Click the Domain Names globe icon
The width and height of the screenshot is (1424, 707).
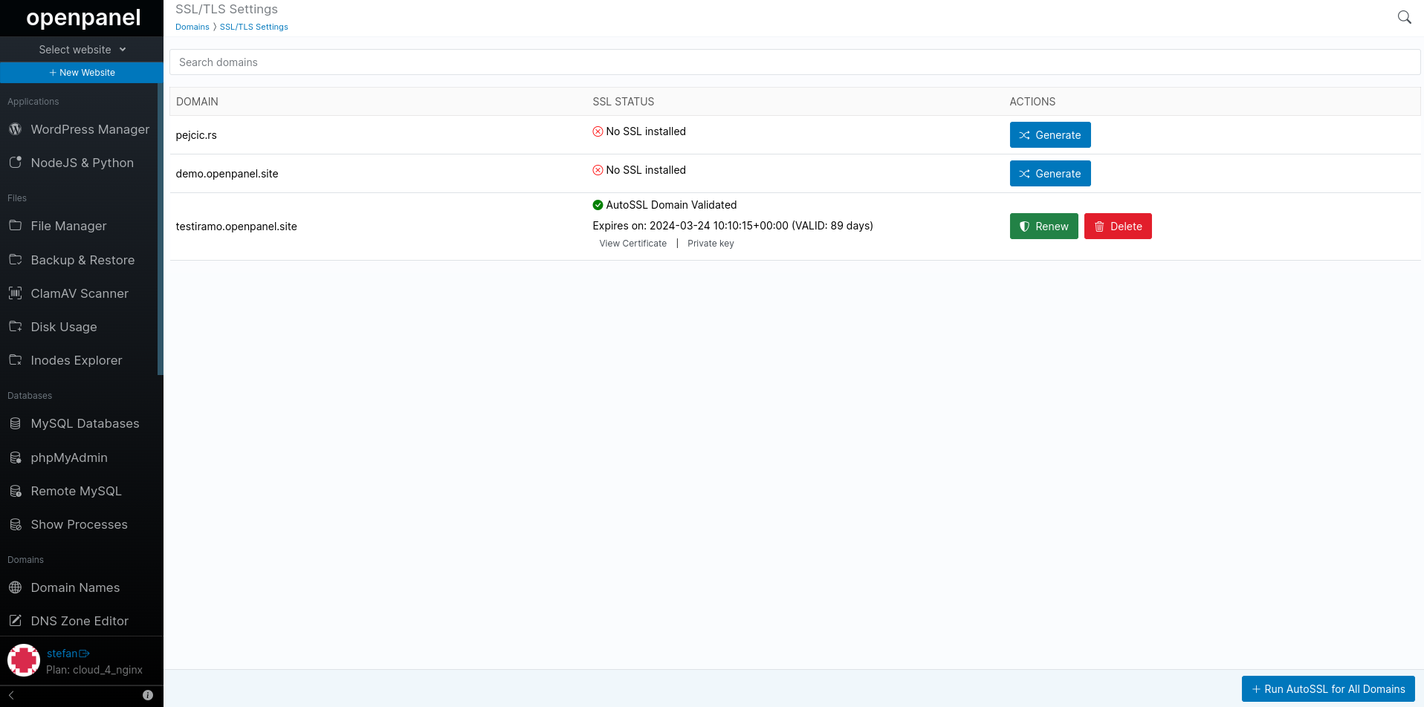click(15, 587)
